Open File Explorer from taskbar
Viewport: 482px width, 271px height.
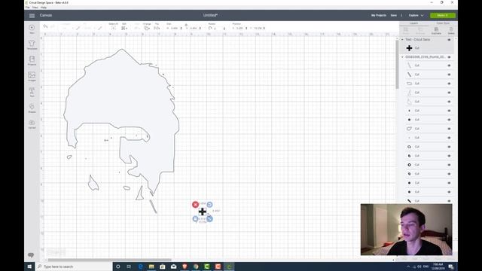pos(151,266)
